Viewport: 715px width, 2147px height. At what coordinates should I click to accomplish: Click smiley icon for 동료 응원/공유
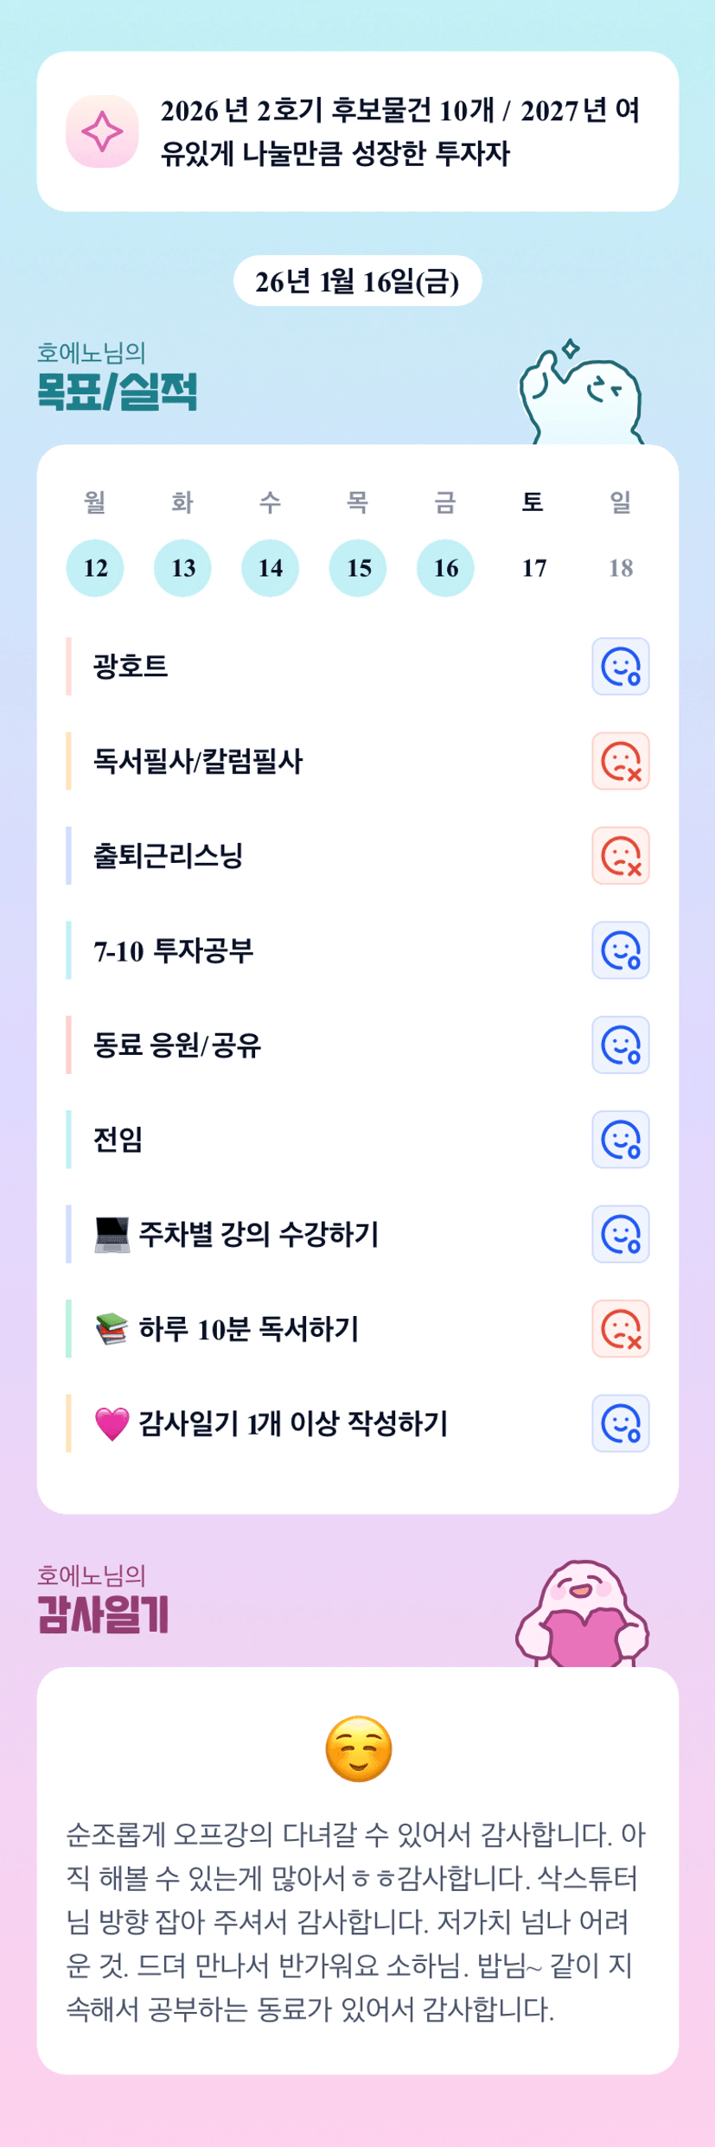[x=620, y=1045]
